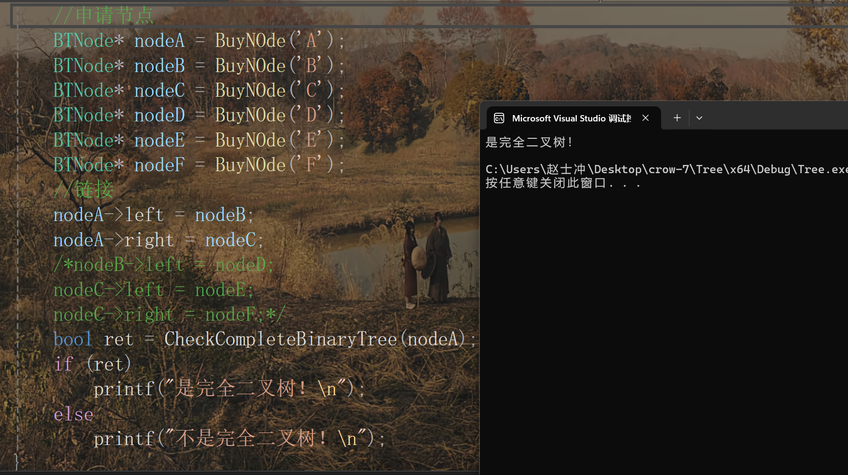Image resolution: width=848 pixels, height=475 pixels.
Task: Close the Microsoft Visual Studio debug console tab
Action: [x=646, y=118]
